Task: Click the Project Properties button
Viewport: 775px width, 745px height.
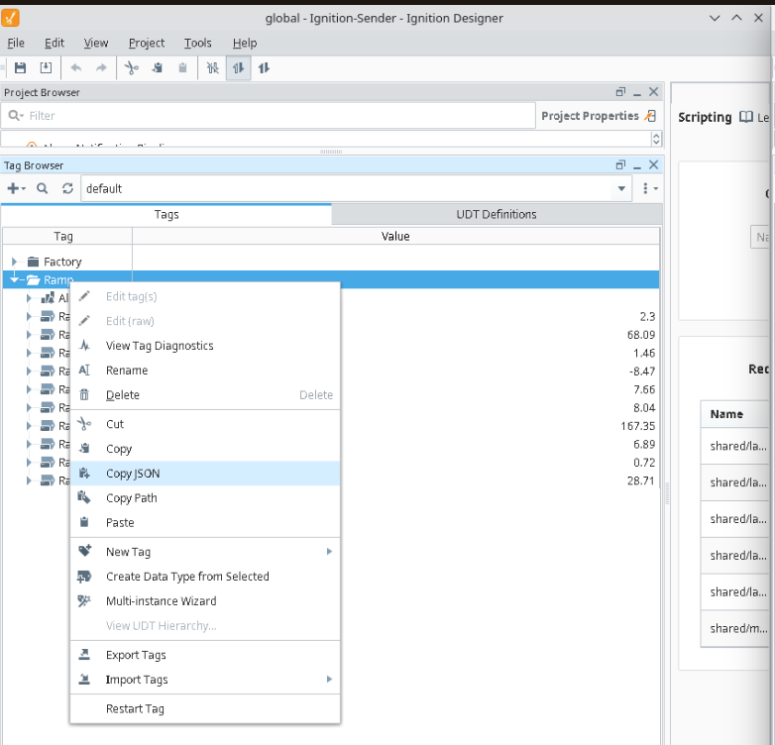Action: click(599, 116)
